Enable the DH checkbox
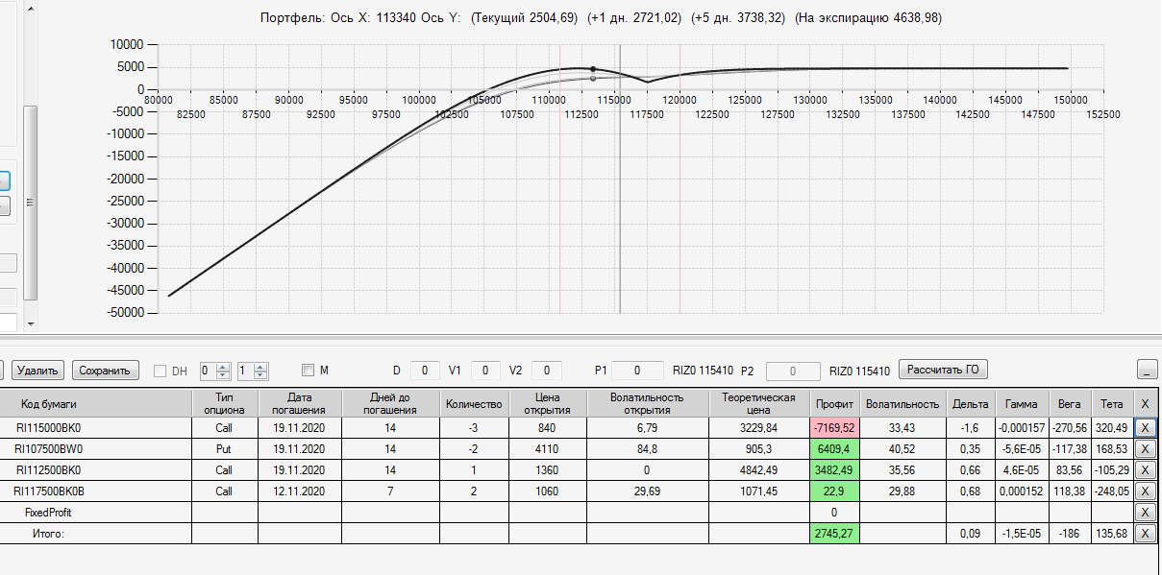Image resolution: width=1162 pixels, height=575 pixels. point(161,371)
